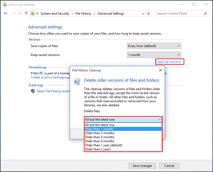Viewport: 213px width, 172px height.
Task: Click the File History address bar icon
Action: click(x=33, y=14)
